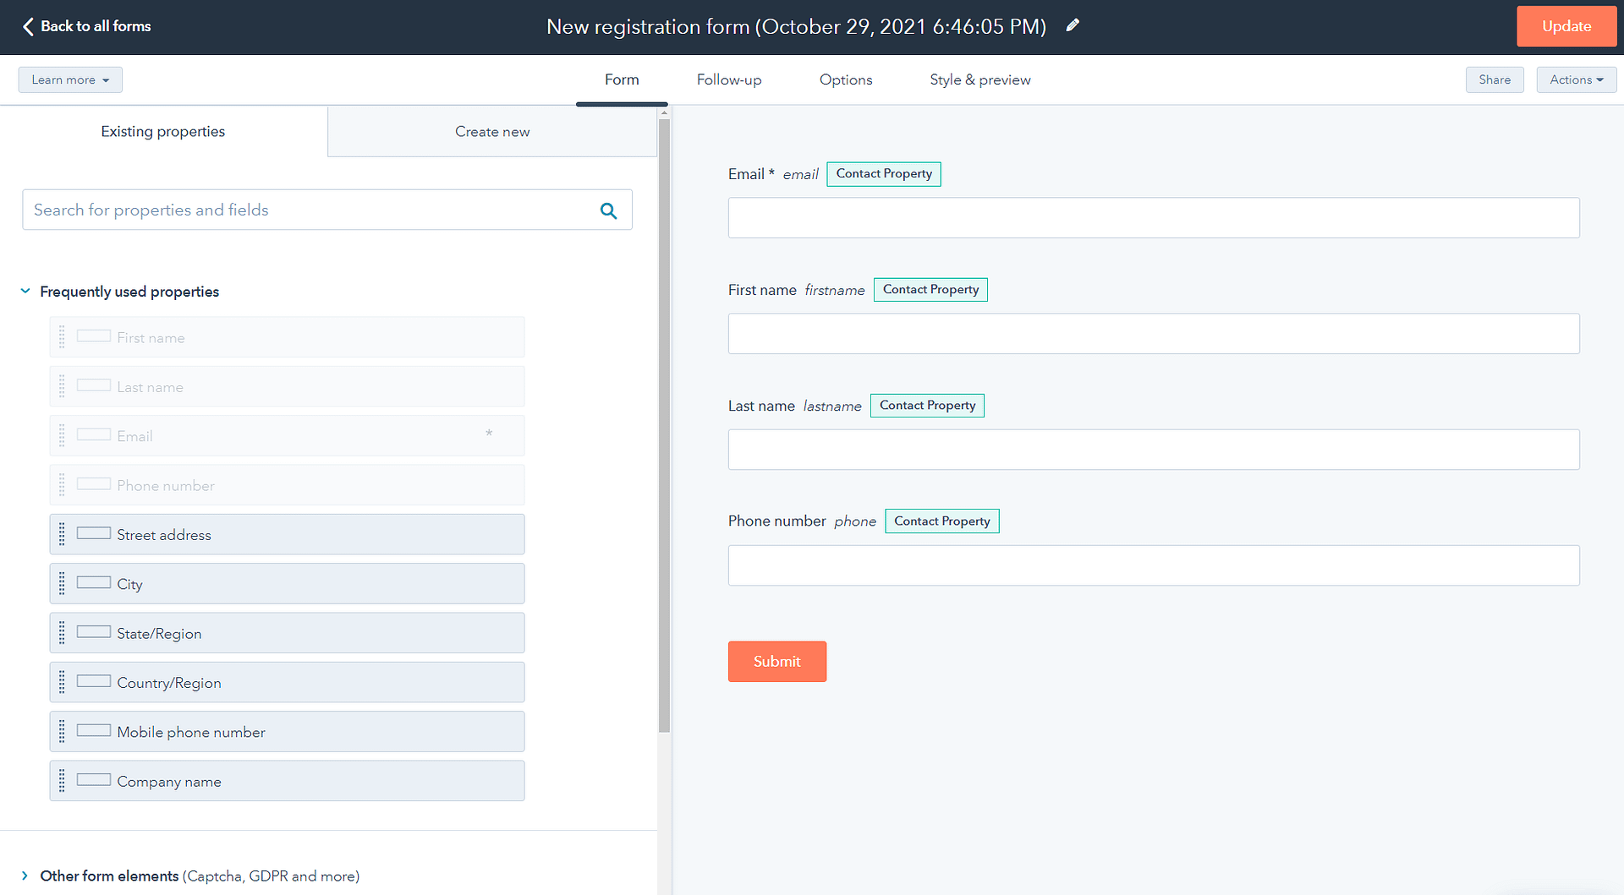Switch to the Follow-up tab
This screenshot has width=1624, height=895.
[728, 79]
